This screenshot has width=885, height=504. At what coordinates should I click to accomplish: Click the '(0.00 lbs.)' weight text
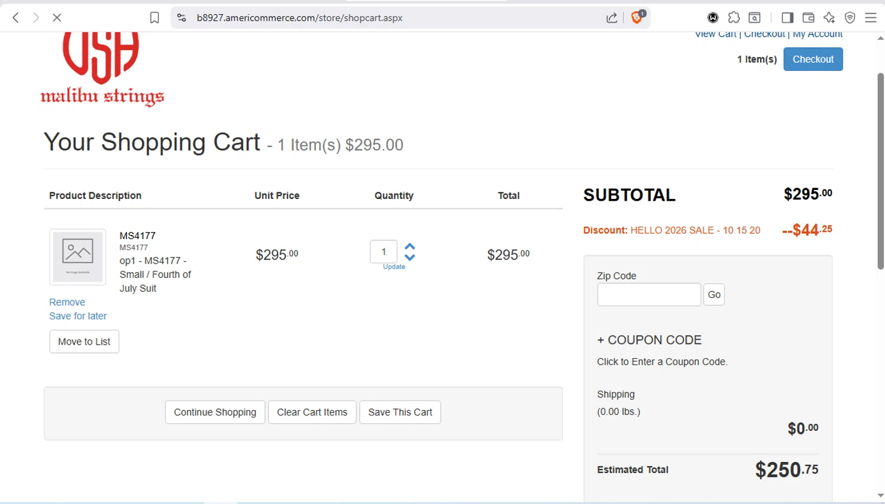(618, 411)
